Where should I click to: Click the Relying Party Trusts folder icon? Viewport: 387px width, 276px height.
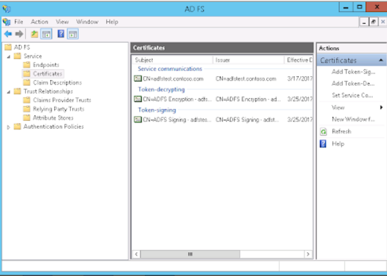[26, 109]
